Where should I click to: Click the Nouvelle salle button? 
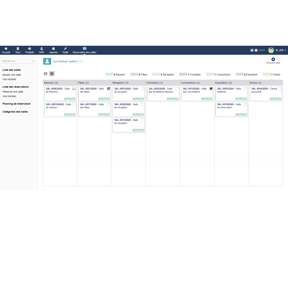273,60
